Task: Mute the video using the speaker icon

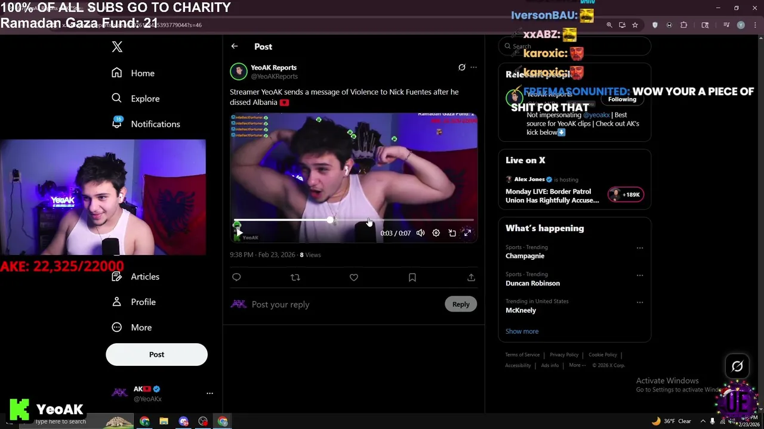Action: click(x=421, y=233)
